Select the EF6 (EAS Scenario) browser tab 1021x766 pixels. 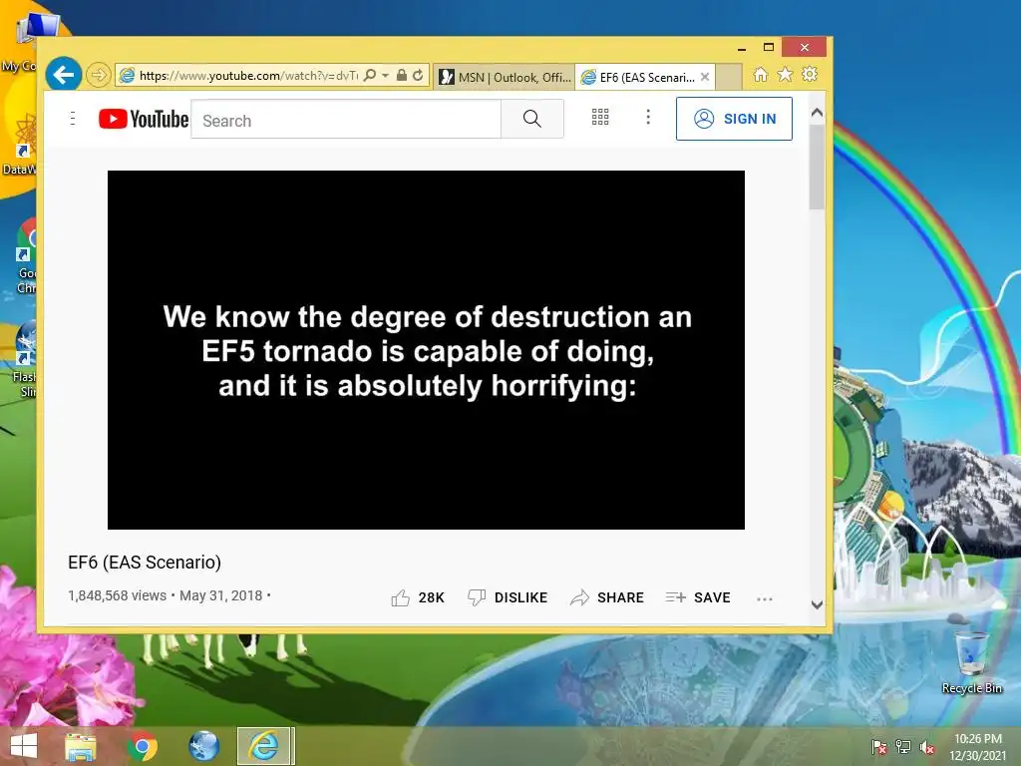(x=641, y=77)
